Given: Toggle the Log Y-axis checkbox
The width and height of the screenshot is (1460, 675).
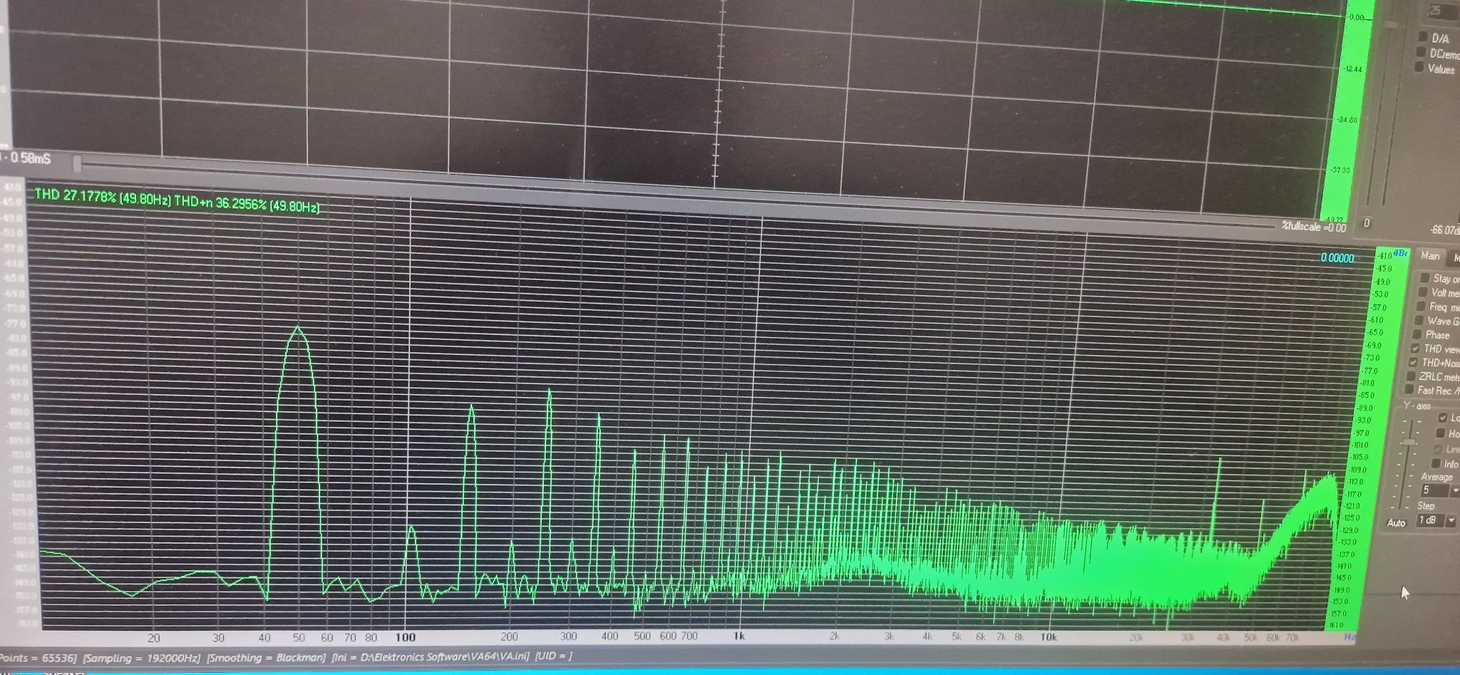Looking at the screenshot, I should coord(1444,418).
